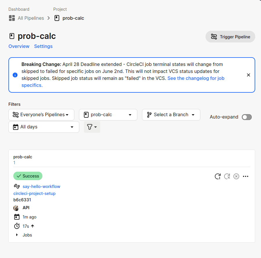
Task: Click the Trigger Pipeline button
Action: (x=230, y=37)
